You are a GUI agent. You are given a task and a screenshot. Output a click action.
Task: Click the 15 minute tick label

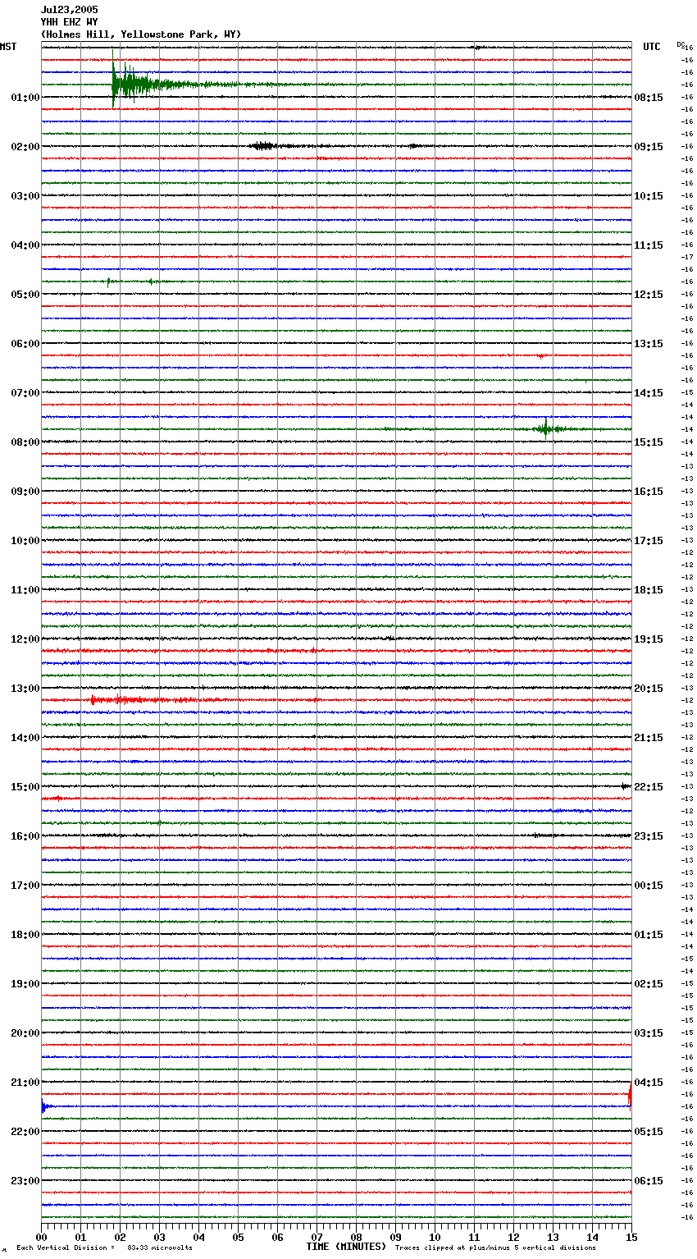coord(631,1237)
